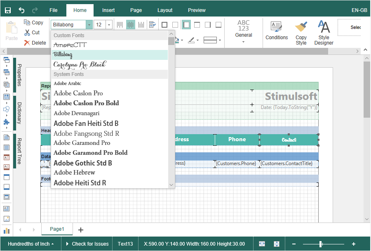Switch to the Page tab
The image size is (371, 251).
point(136,10)
